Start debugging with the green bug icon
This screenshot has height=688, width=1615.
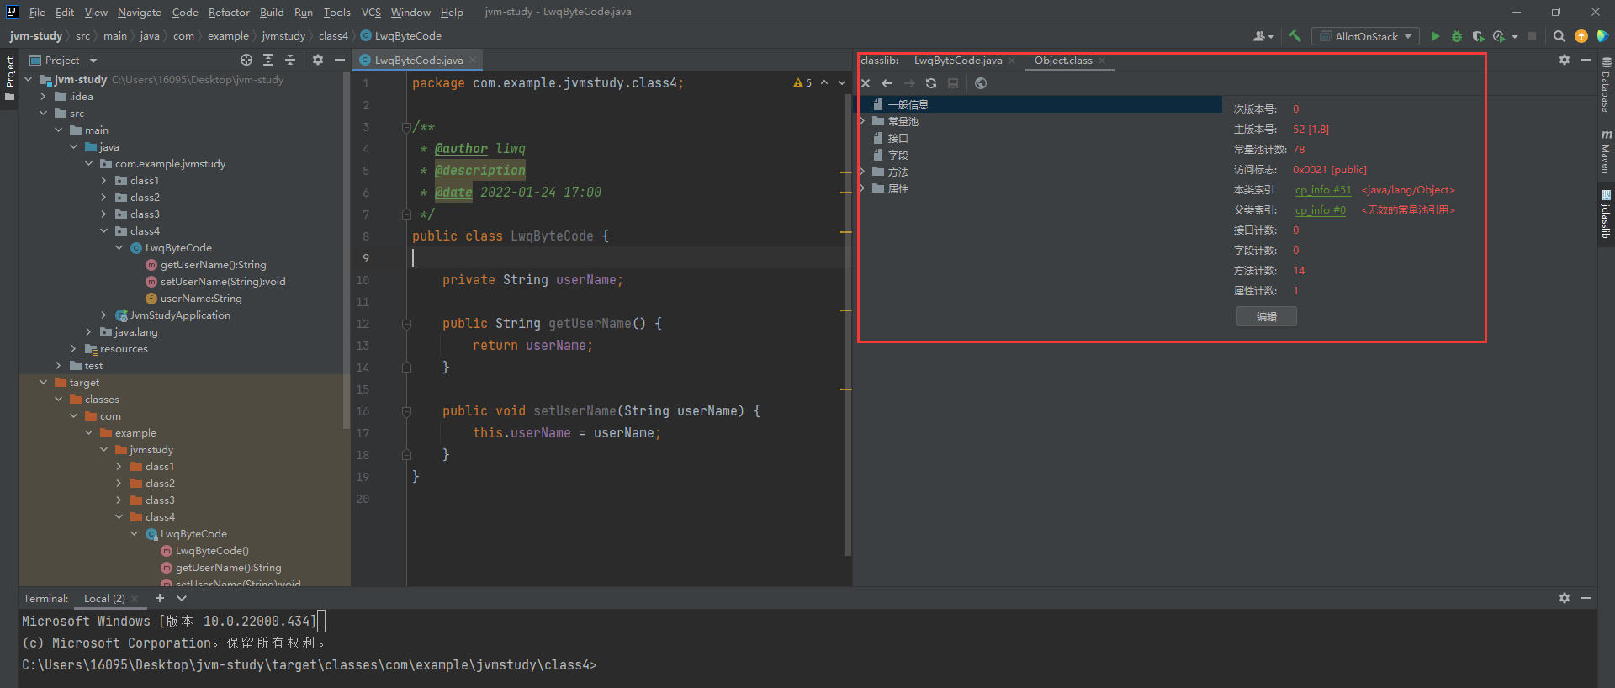[x=1457, y=36]
